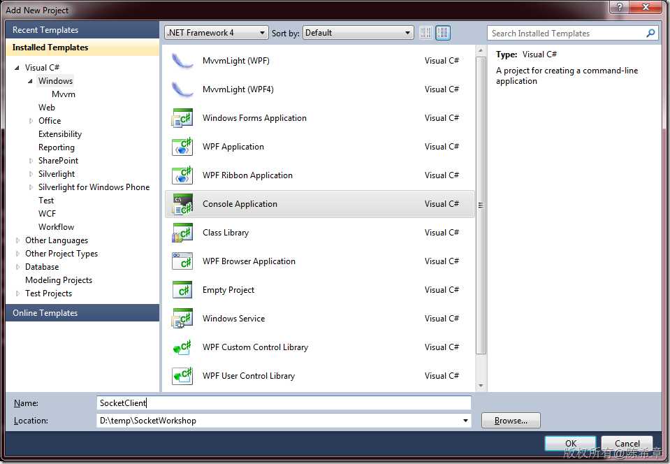Screen dimensions: 670x464
Task: Click the WPF User Control Library icon
Action: coord(182,375)
